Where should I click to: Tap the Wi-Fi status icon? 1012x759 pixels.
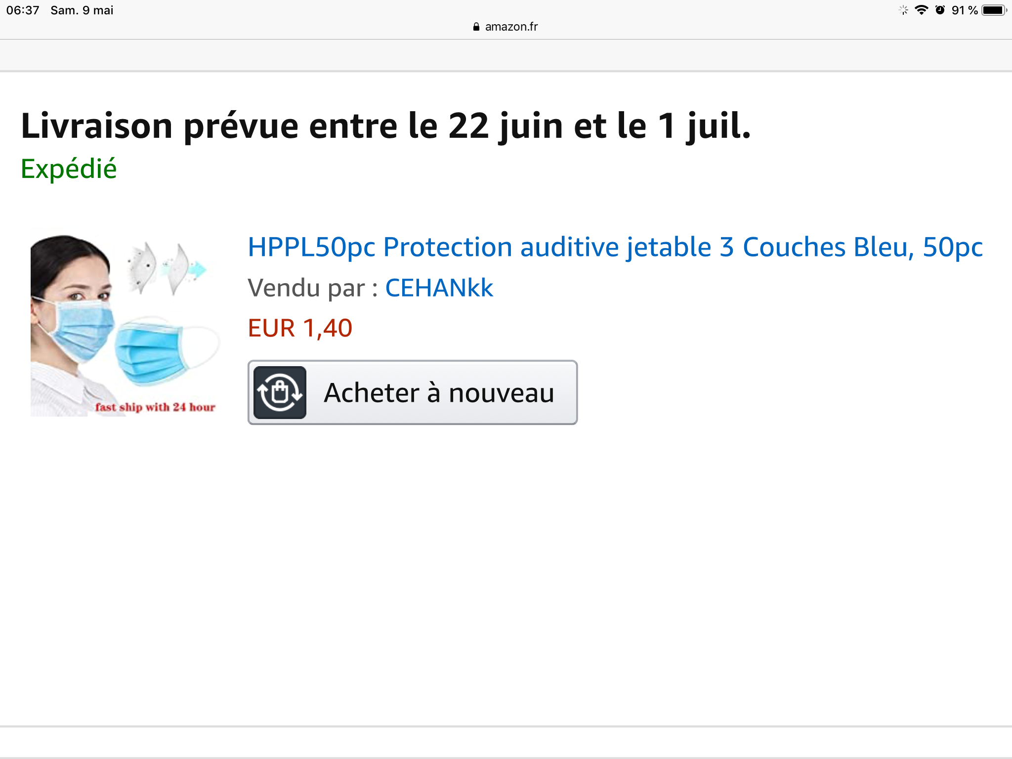921,10
